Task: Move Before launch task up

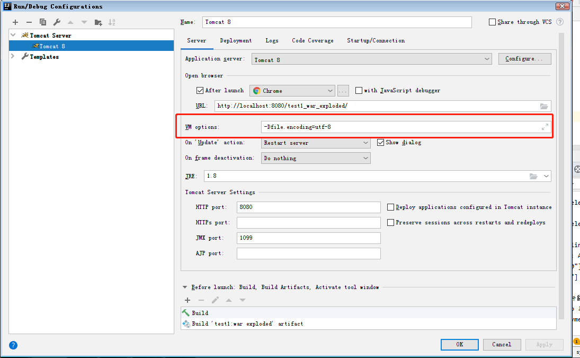Action: [x=229, y=300]
